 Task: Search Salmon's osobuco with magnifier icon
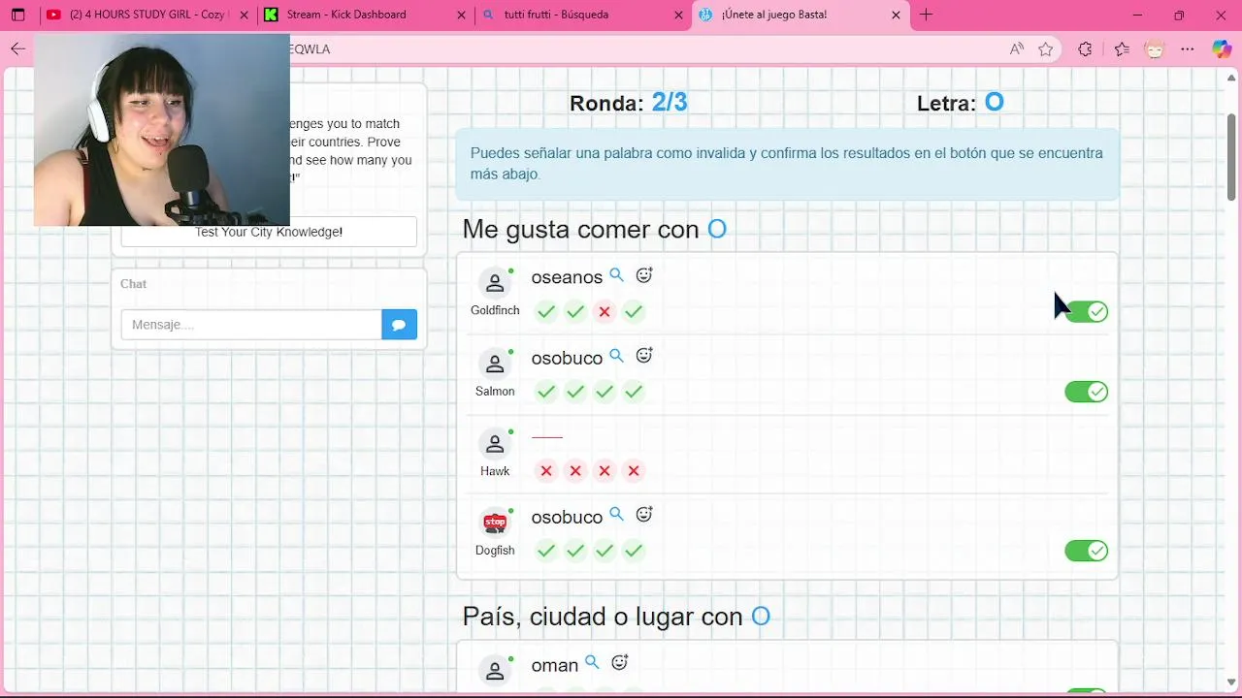pyautogui.click(x=616, y=356)
